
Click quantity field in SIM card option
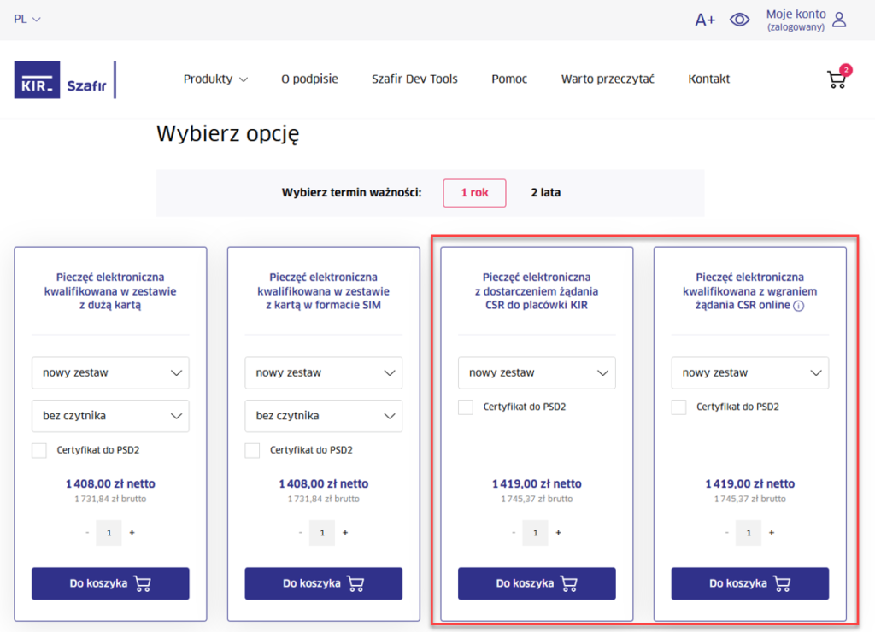coord(322,533)
